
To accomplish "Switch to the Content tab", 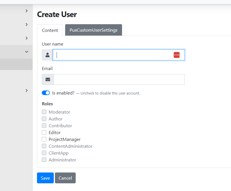I will point(50,30).
